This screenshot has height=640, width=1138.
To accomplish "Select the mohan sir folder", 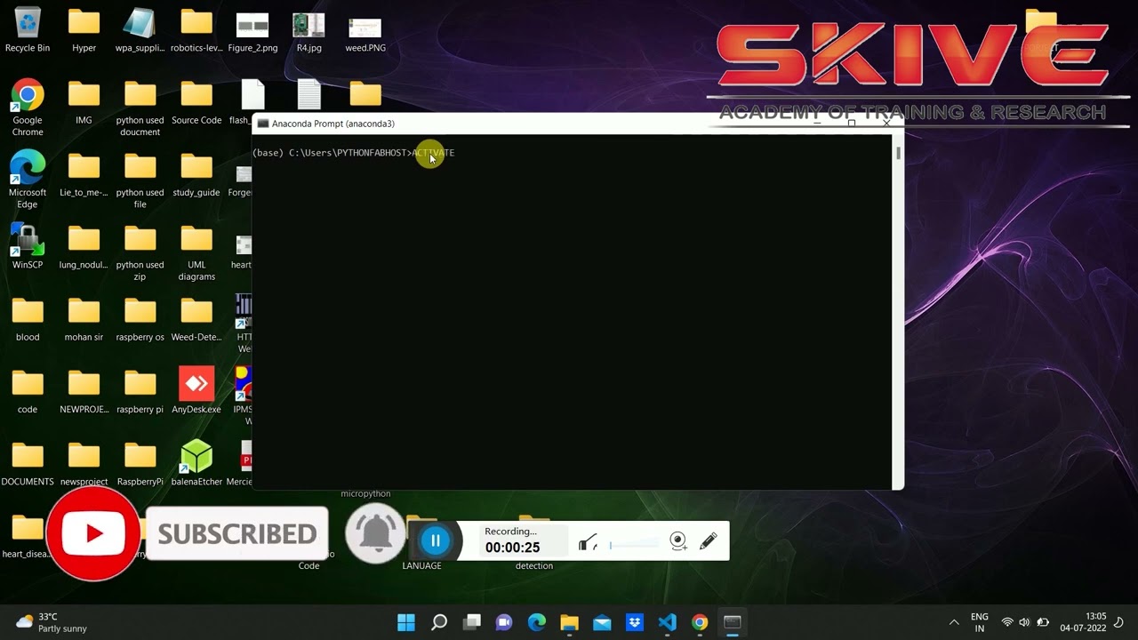I will tap(84, 319).
